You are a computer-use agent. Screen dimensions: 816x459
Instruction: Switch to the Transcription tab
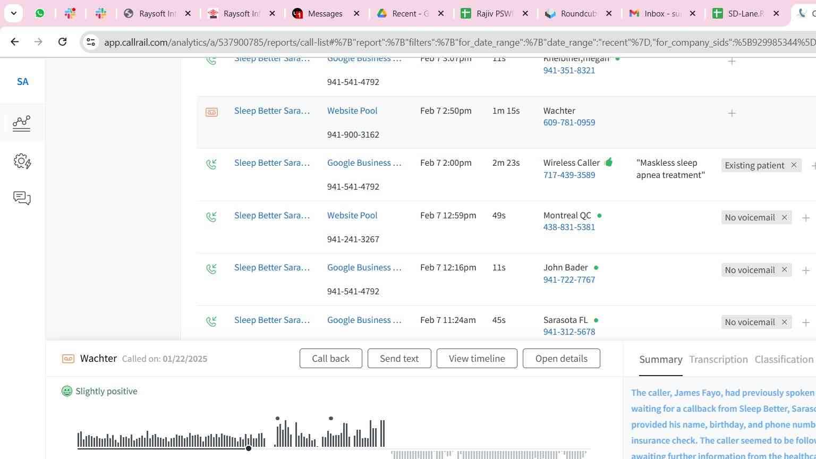point(718,360)
